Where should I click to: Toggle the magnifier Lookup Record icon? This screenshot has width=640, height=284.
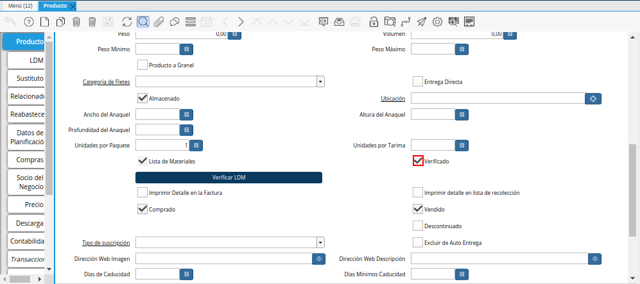click(x=143, y=22)
